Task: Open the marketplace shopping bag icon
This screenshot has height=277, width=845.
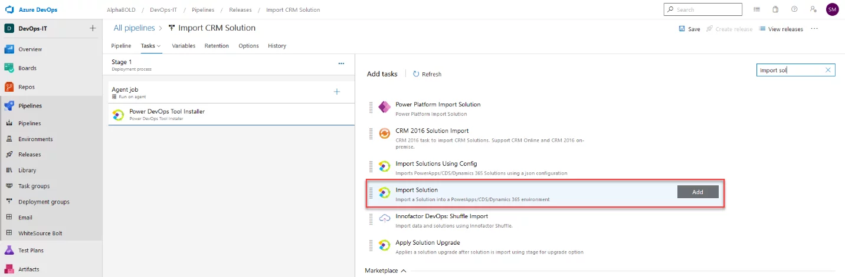Action: (x=775, y=9)
